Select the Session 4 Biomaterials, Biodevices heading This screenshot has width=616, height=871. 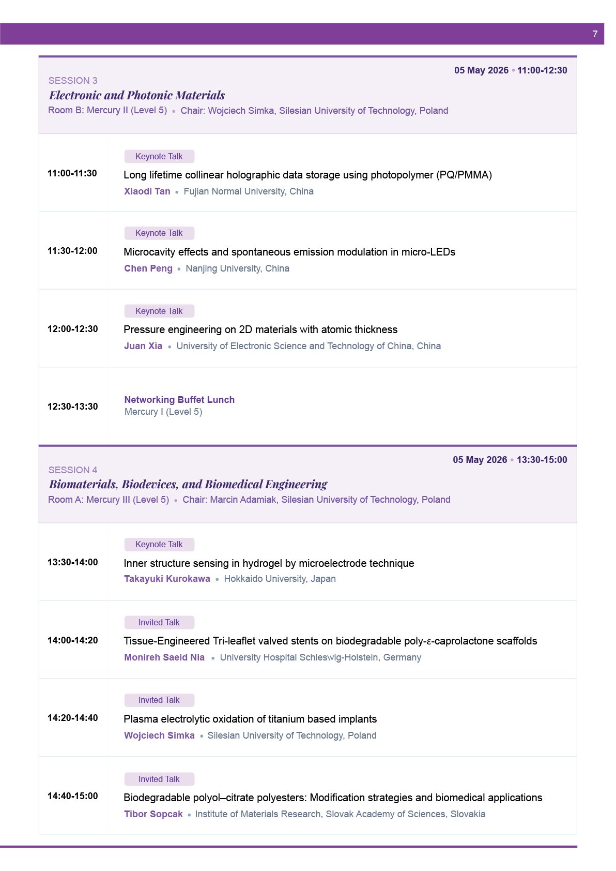(x=188, y=484)
